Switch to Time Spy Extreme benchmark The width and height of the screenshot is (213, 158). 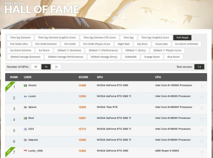(x=20, y=38)
